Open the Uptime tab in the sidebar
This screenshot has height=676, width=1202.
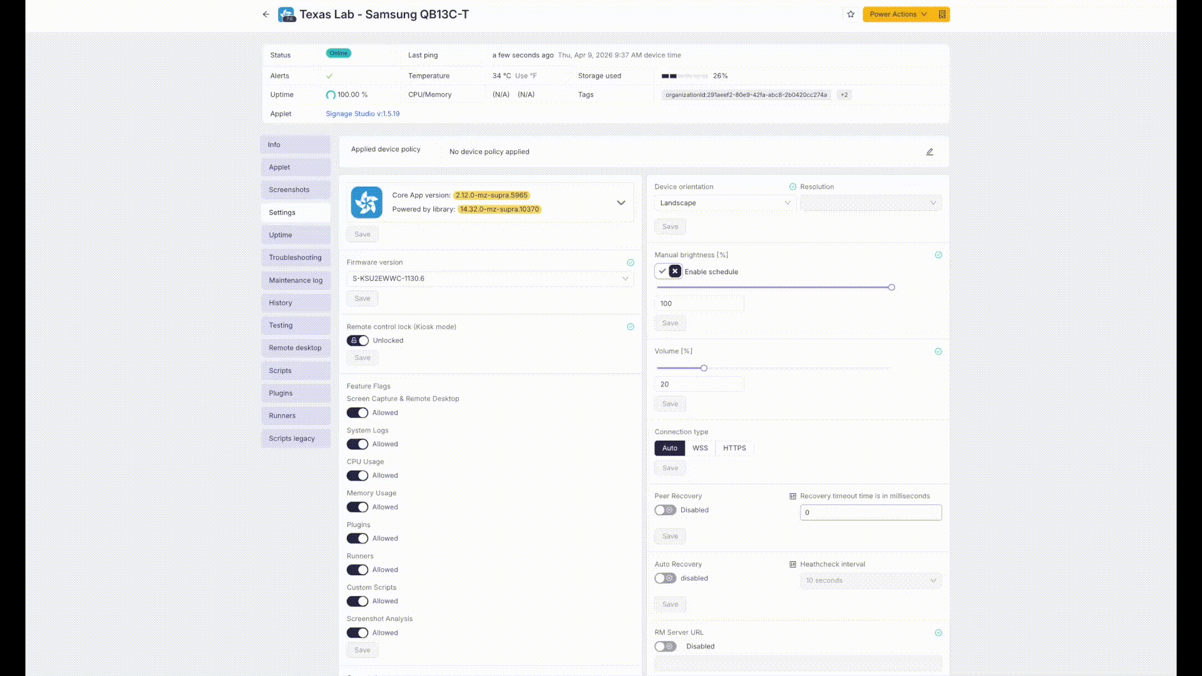click(x=295, y=235)
